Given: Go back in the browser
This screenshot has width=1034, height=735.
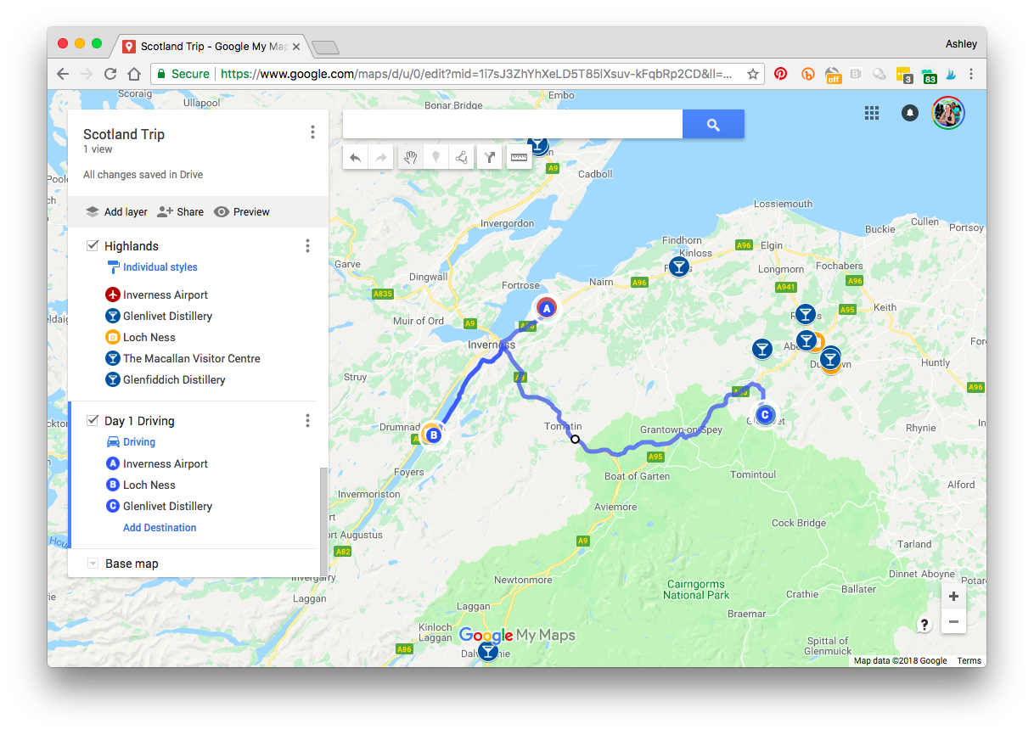Looking at the screenshot, I should pos(63,74).
